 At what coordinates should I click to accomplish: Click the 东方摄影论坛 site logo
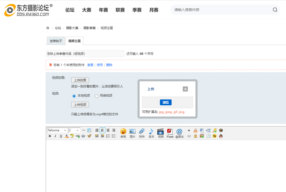click(28, 10)
